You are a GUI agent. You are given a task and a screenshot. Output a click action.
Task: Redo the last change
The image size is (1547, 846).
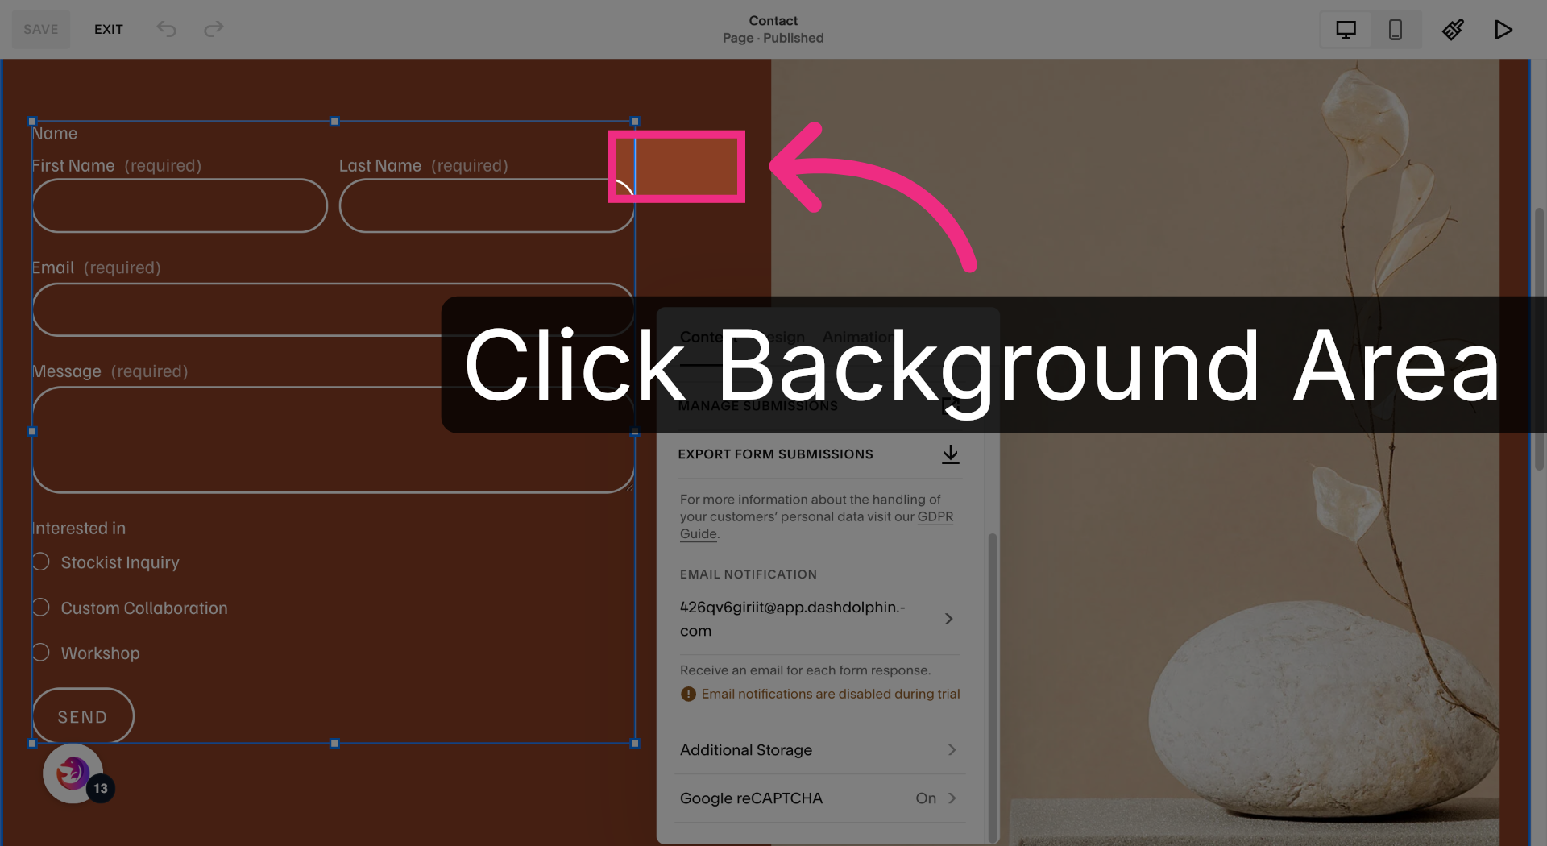pos(214,29)
